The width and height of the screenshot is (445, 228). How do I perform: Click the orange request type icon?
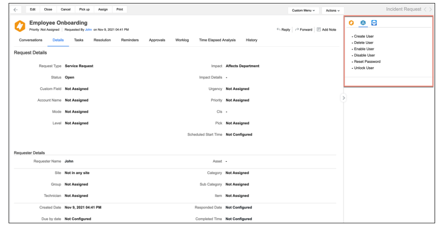click(20, 26)
